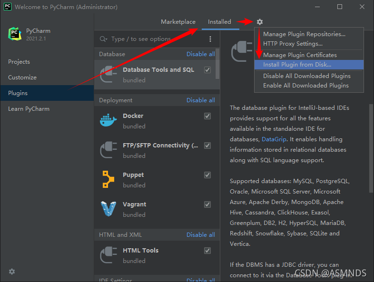Screen dimensions: 374x282
Task: Open the search options three-dot menu
Action: pos(210,39)
